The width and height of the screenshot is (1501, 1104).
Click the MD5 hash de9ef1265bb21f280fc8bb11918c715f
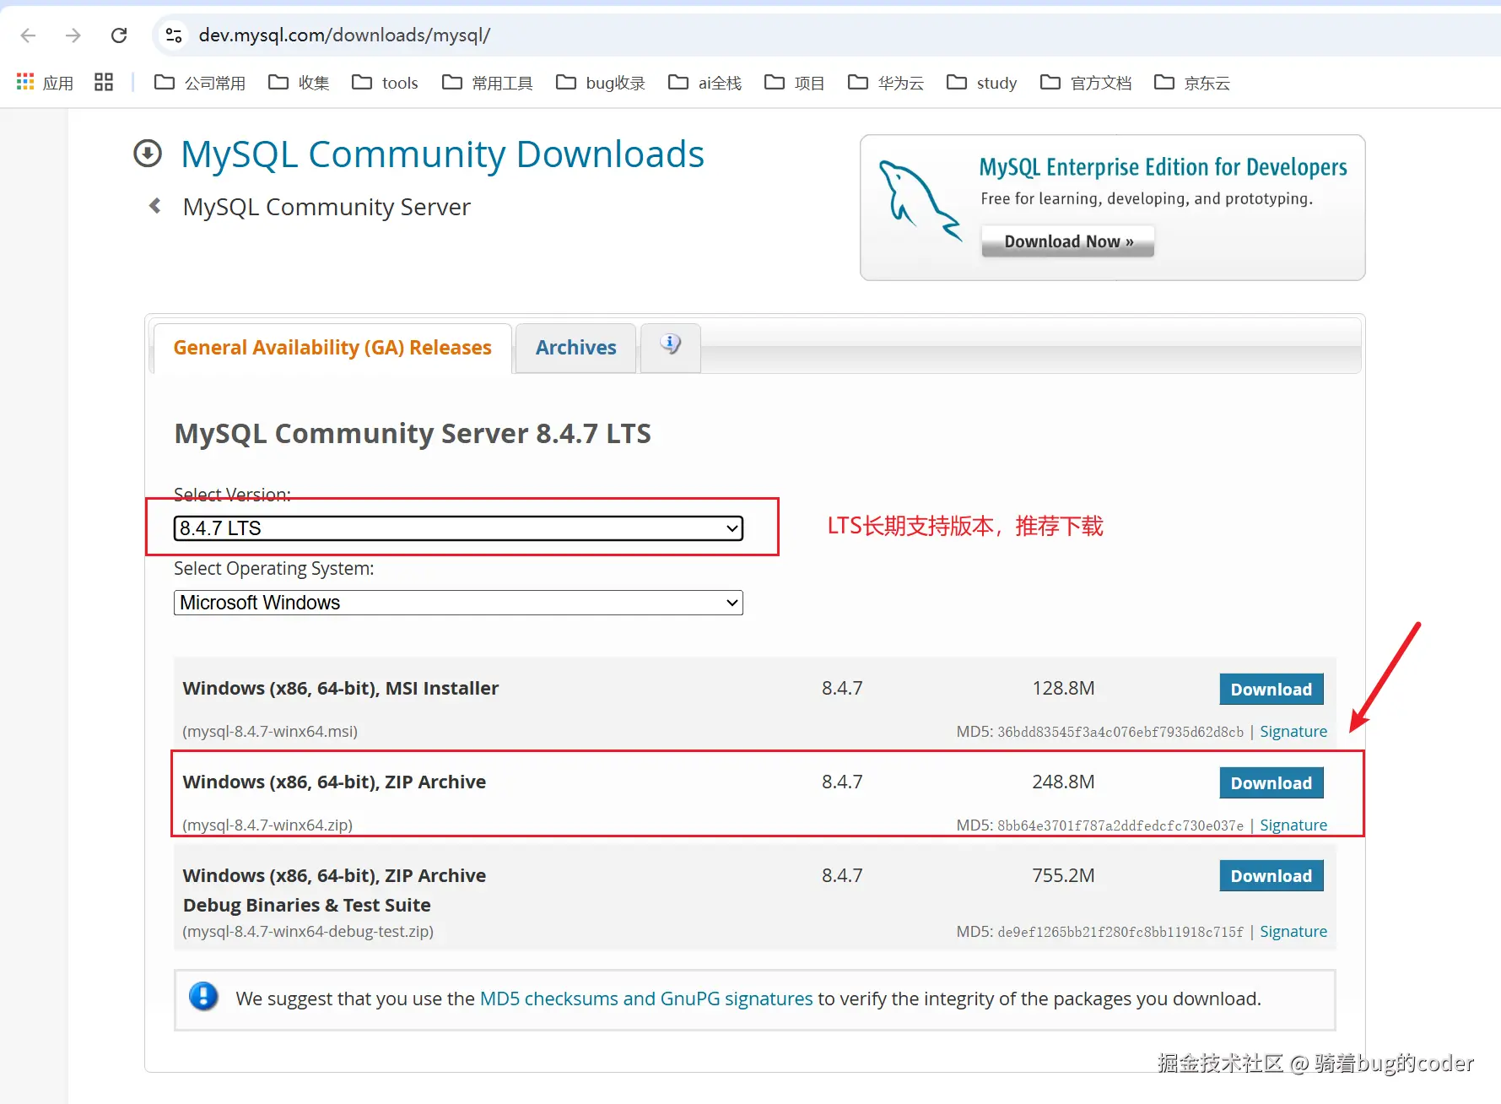tap(1120, 933)
